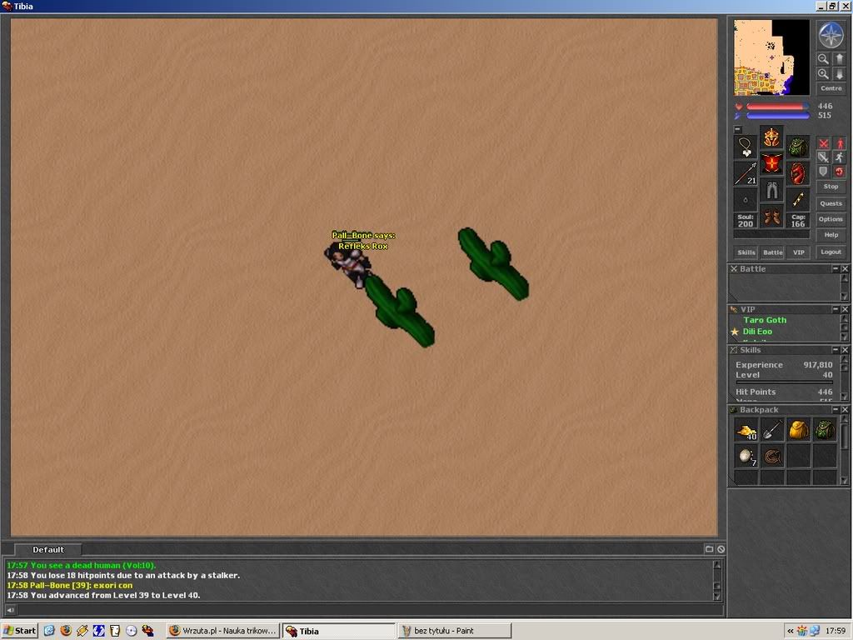The image size is (853, 640).
Task: Toggle chat volume button left of input
Action: pyautogui.click(x=10, y=610)
